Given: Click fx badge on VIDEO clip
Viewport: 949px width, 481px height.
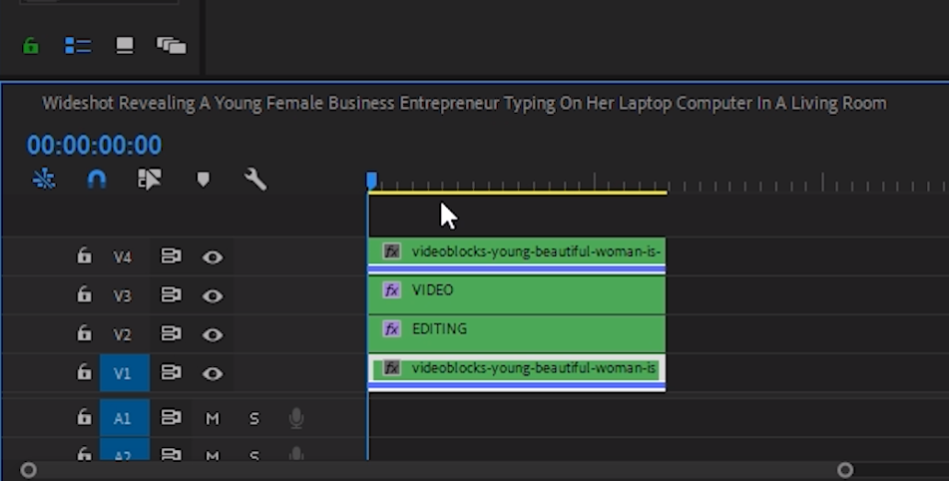Looking at the screenshot, I should [391, 289].
